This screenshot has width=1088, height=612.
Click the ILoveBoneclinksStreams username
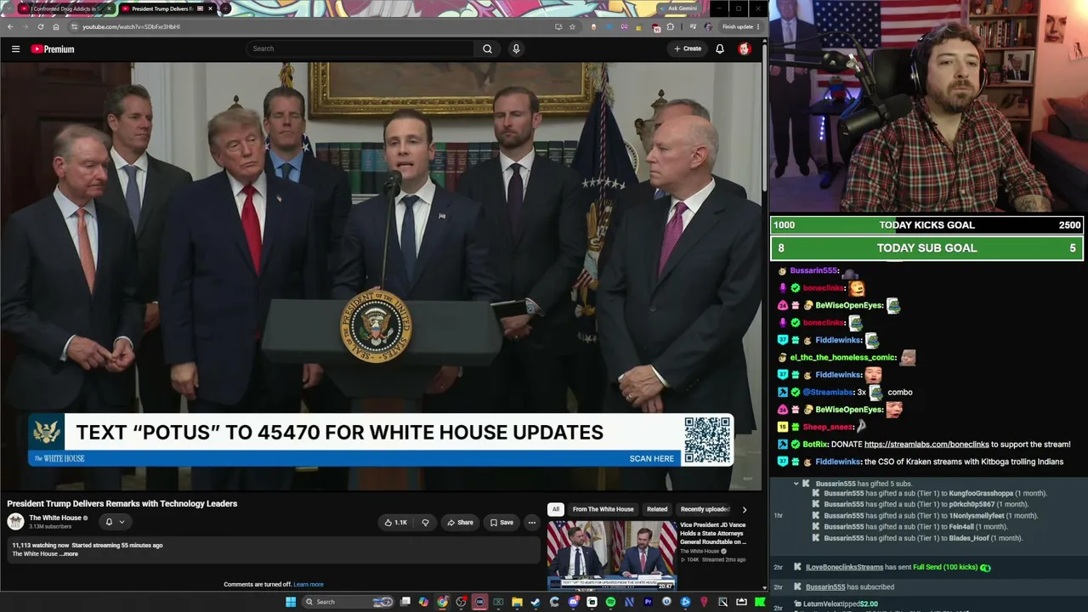click(x=844, y=567)
